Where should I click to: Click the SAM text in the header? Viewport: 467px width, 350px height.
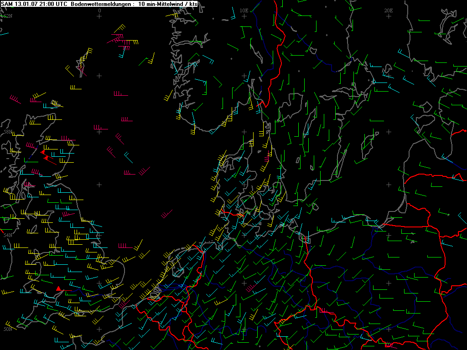point(7,4)
